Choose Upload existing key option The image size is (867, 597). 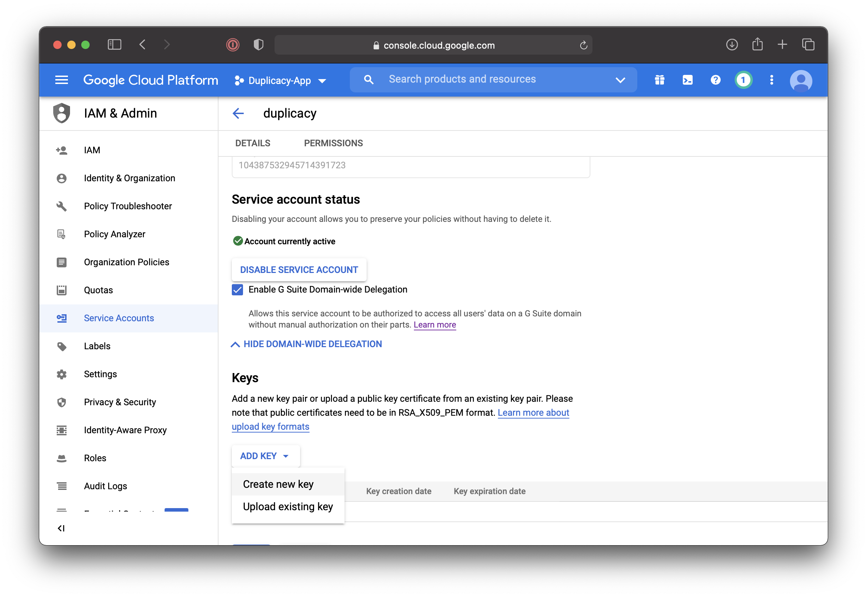click(x=287, y=507)
